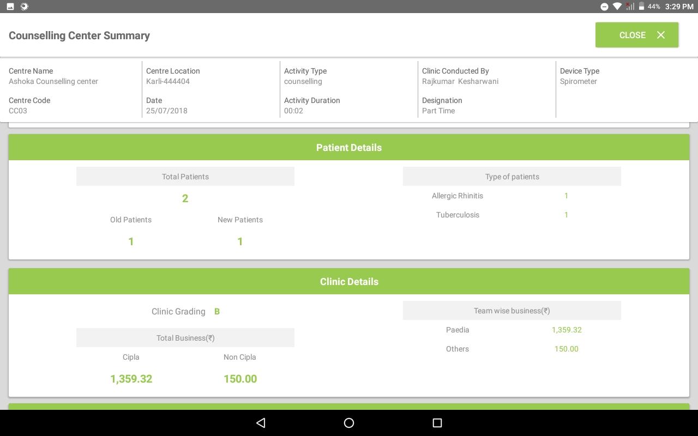This screenshot has width=698, height=436.
Task: Click the Paedia team label
Action: click(x=458, y=330)
